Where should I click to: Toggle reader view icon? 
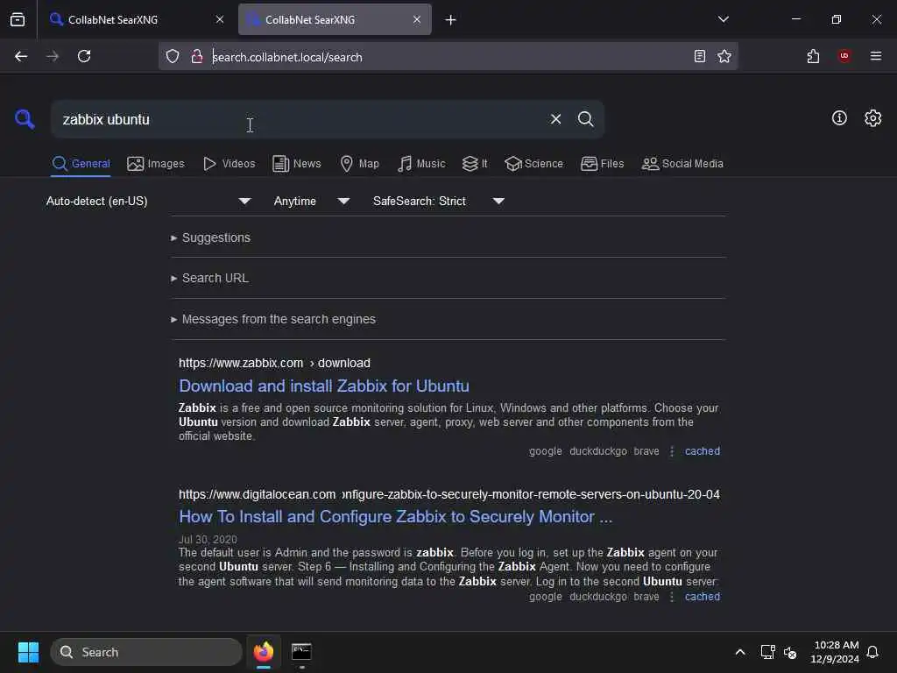tap(699, 56)
